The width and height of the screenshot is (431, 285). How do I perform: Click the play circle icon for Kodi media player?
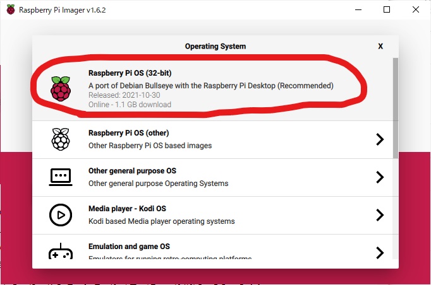pyautogui.click(x=61, y=215)
